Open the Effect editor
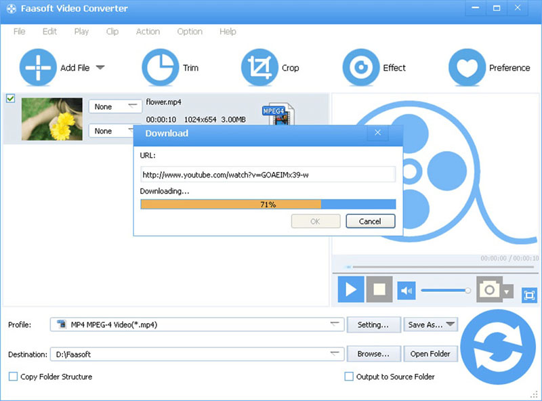The height and width of the screenshot is (401, 542). click(361, 68)
